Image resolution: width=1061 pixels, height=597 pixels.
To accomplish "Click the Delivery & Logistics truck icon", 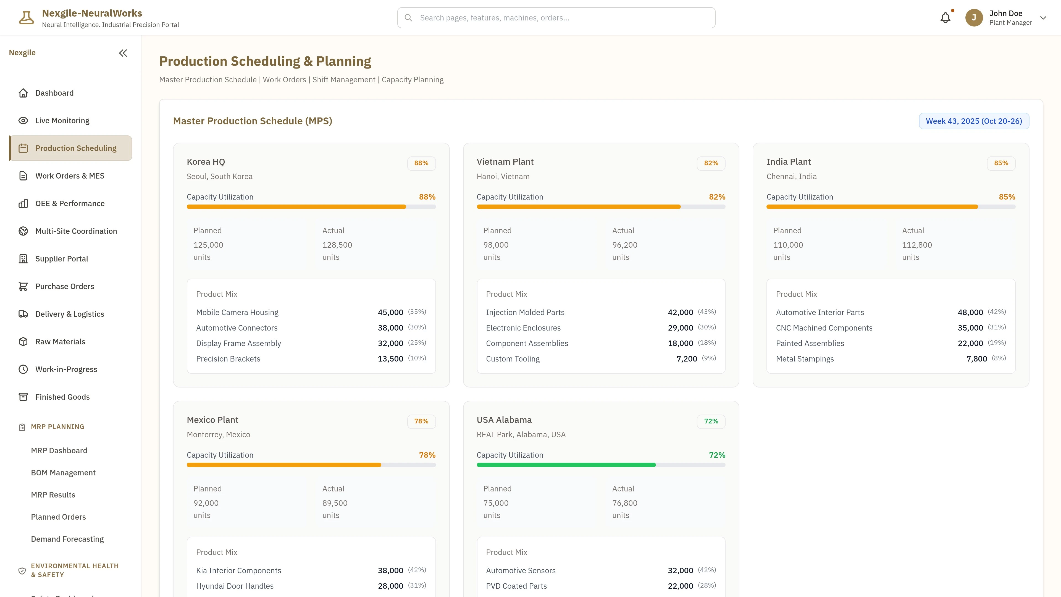I will pos(23,313).
